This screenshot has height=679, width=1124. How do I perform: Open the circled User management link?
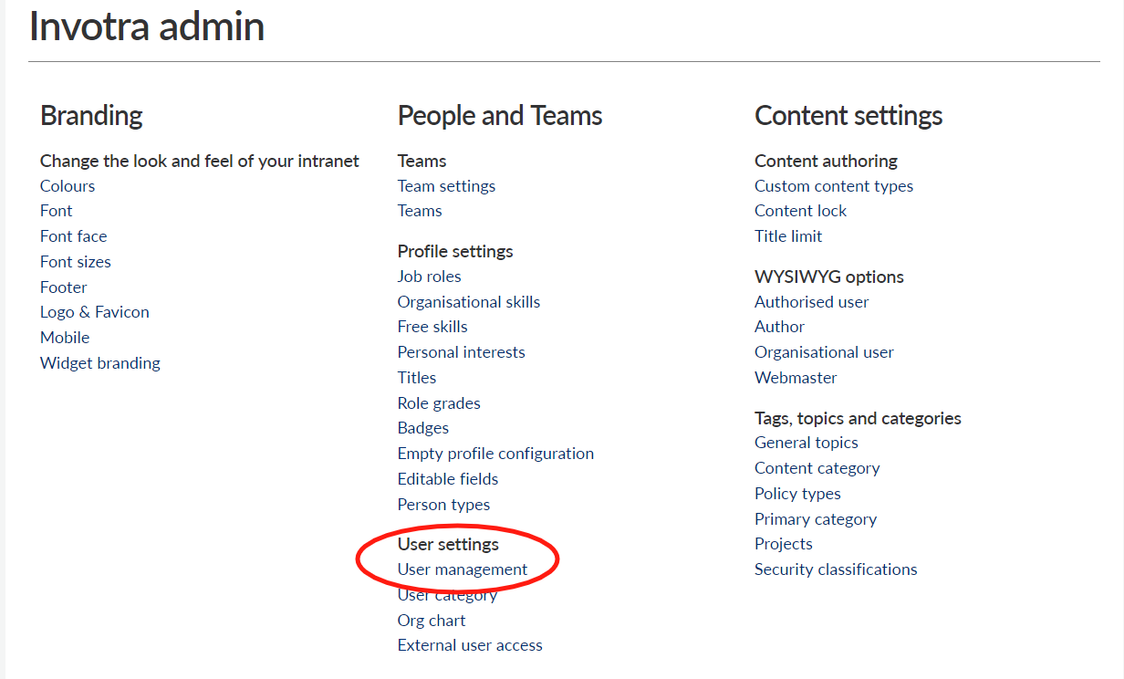462,569
